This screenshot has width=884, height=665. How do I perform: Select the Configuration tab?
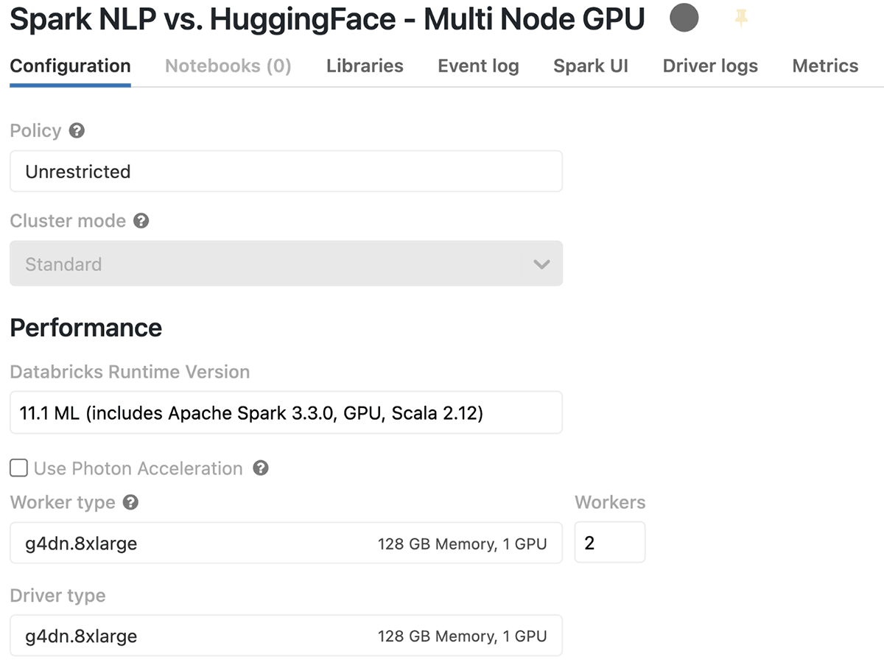coord(70,66)
